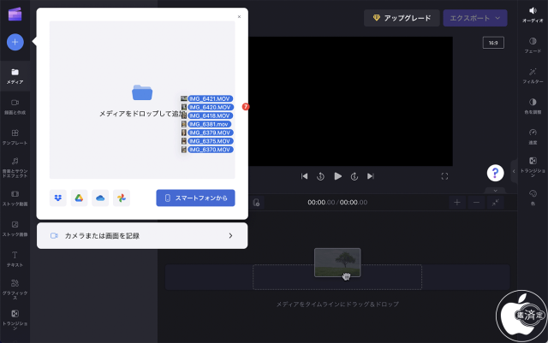Open the テンプレート sidebar tab
Image resolution: width=548 pixels, height=343 pixels.
coord(15,137)
